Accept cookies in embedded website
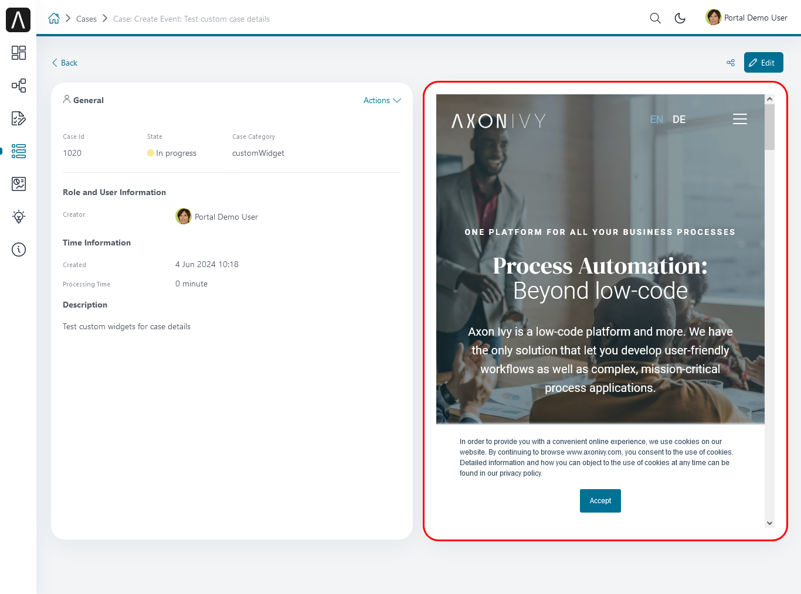Image resolution: width=801 pixels, height=594 pixels. click(600, 501)
